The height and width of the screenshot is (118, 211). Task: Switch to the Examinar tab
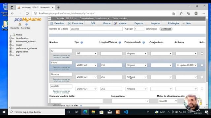57,23
